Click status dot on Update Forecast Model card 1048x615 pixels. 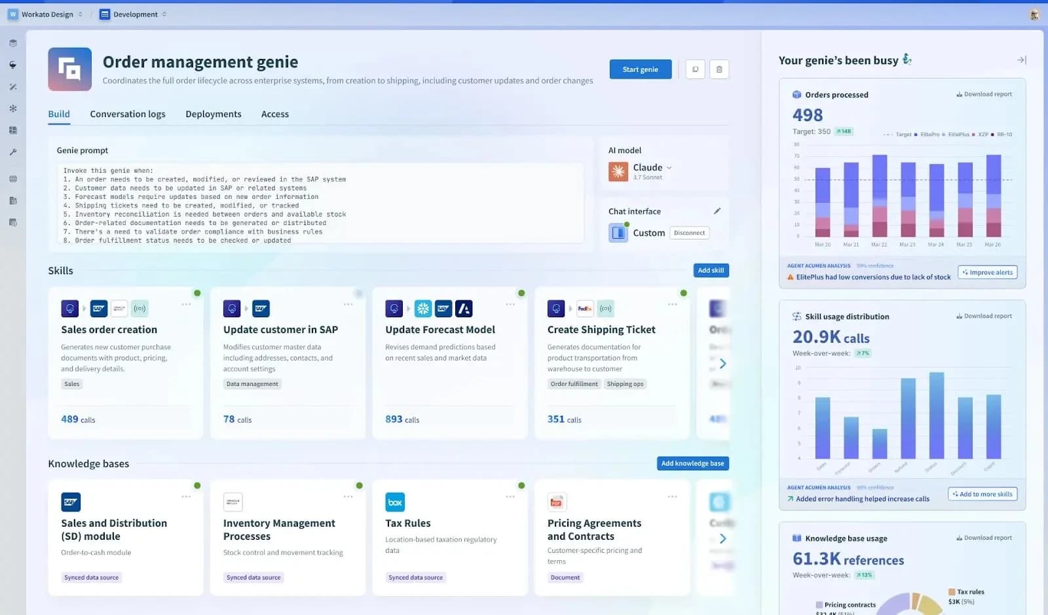point(521,293)
